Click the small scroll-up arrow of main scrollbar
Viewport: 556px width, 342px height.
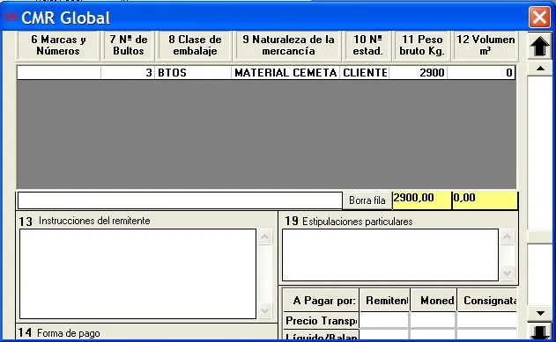pyautogui.click(x=539, y=69)
